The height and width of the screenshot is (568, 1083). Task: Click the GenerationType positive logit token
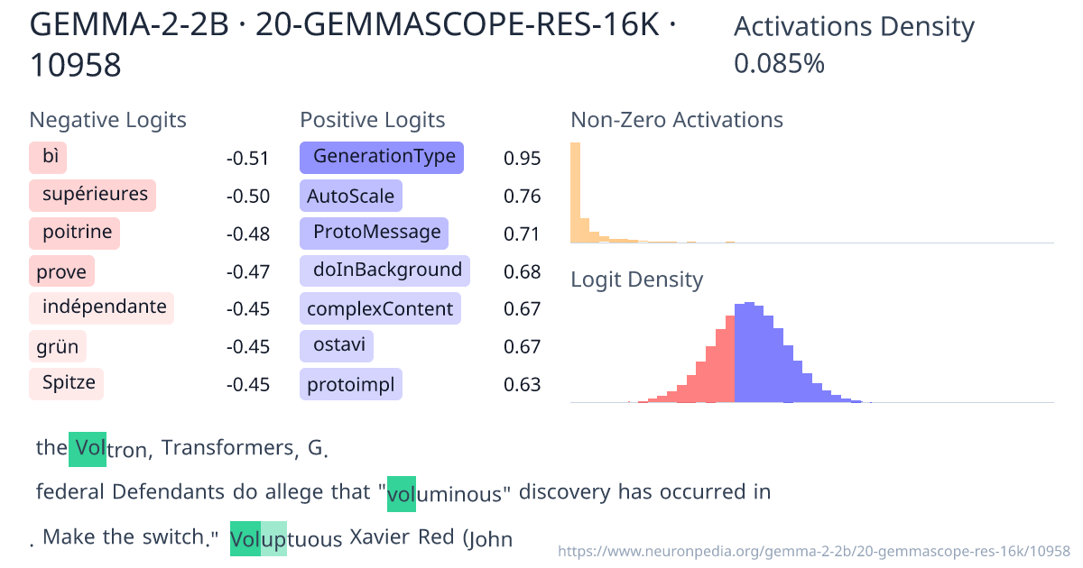click(x=381, y=158)
